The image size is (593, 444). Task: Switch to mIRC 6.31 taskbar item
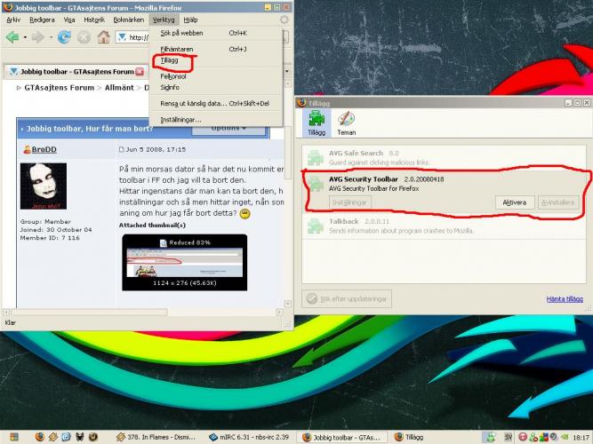249,437
